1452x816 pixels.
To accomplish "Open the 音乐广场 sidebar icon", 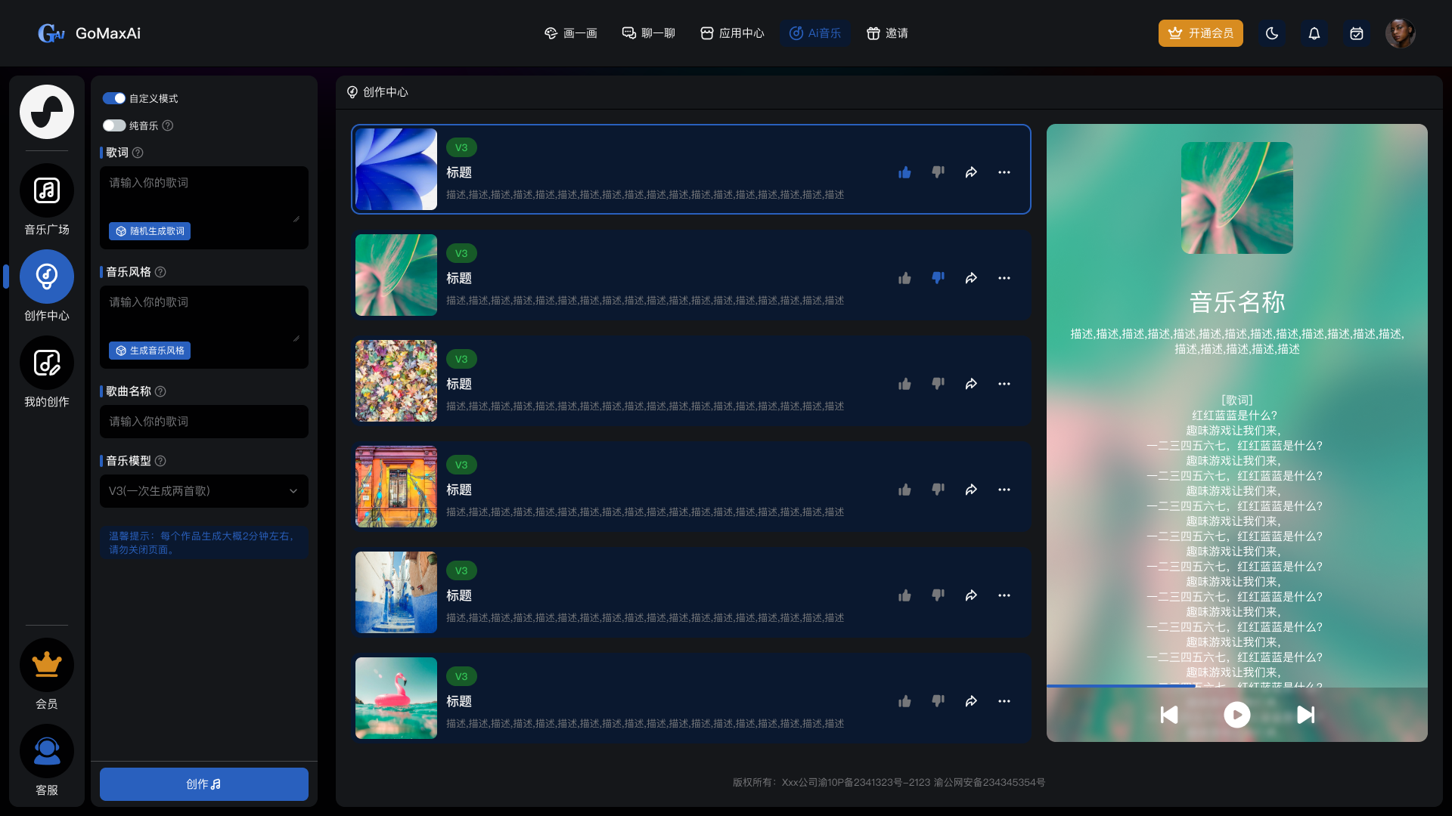I will 47,190.
